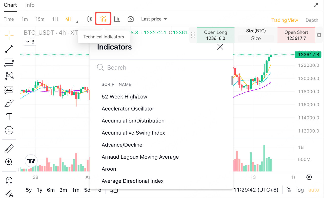Open the XABCD pattern tool

click(x=9, y=76)
